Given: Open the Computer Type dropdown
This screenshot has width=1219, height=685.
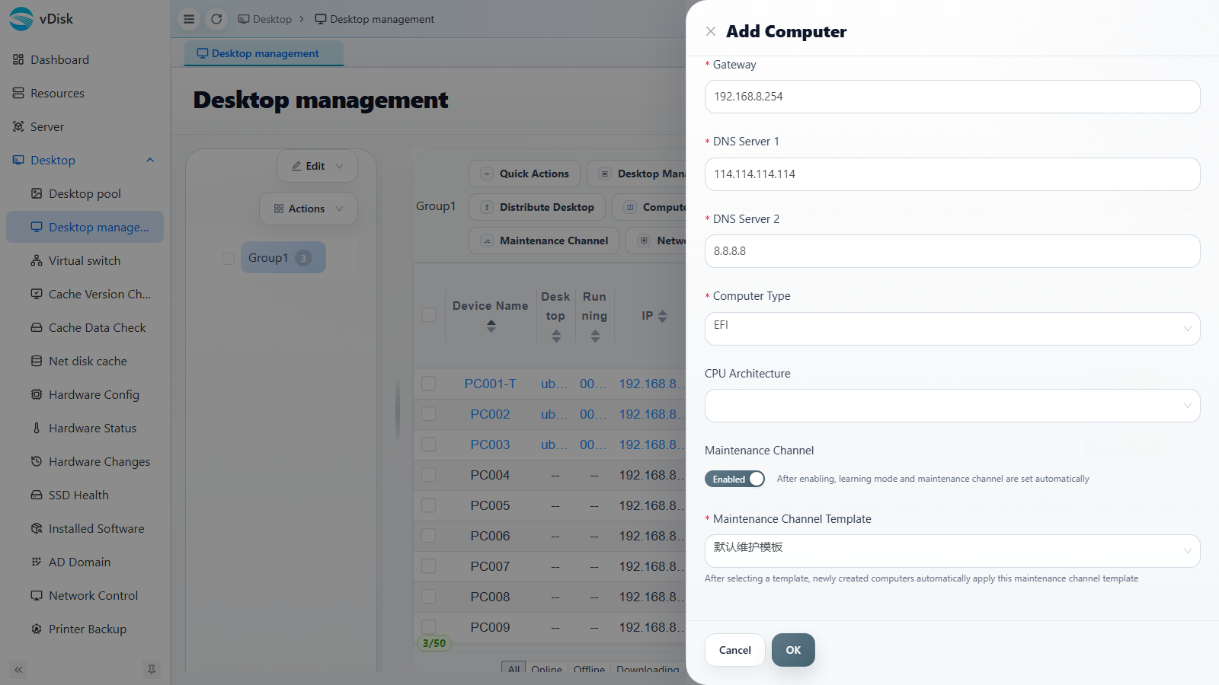Looking at the screenshot, I should pos(952,329).
